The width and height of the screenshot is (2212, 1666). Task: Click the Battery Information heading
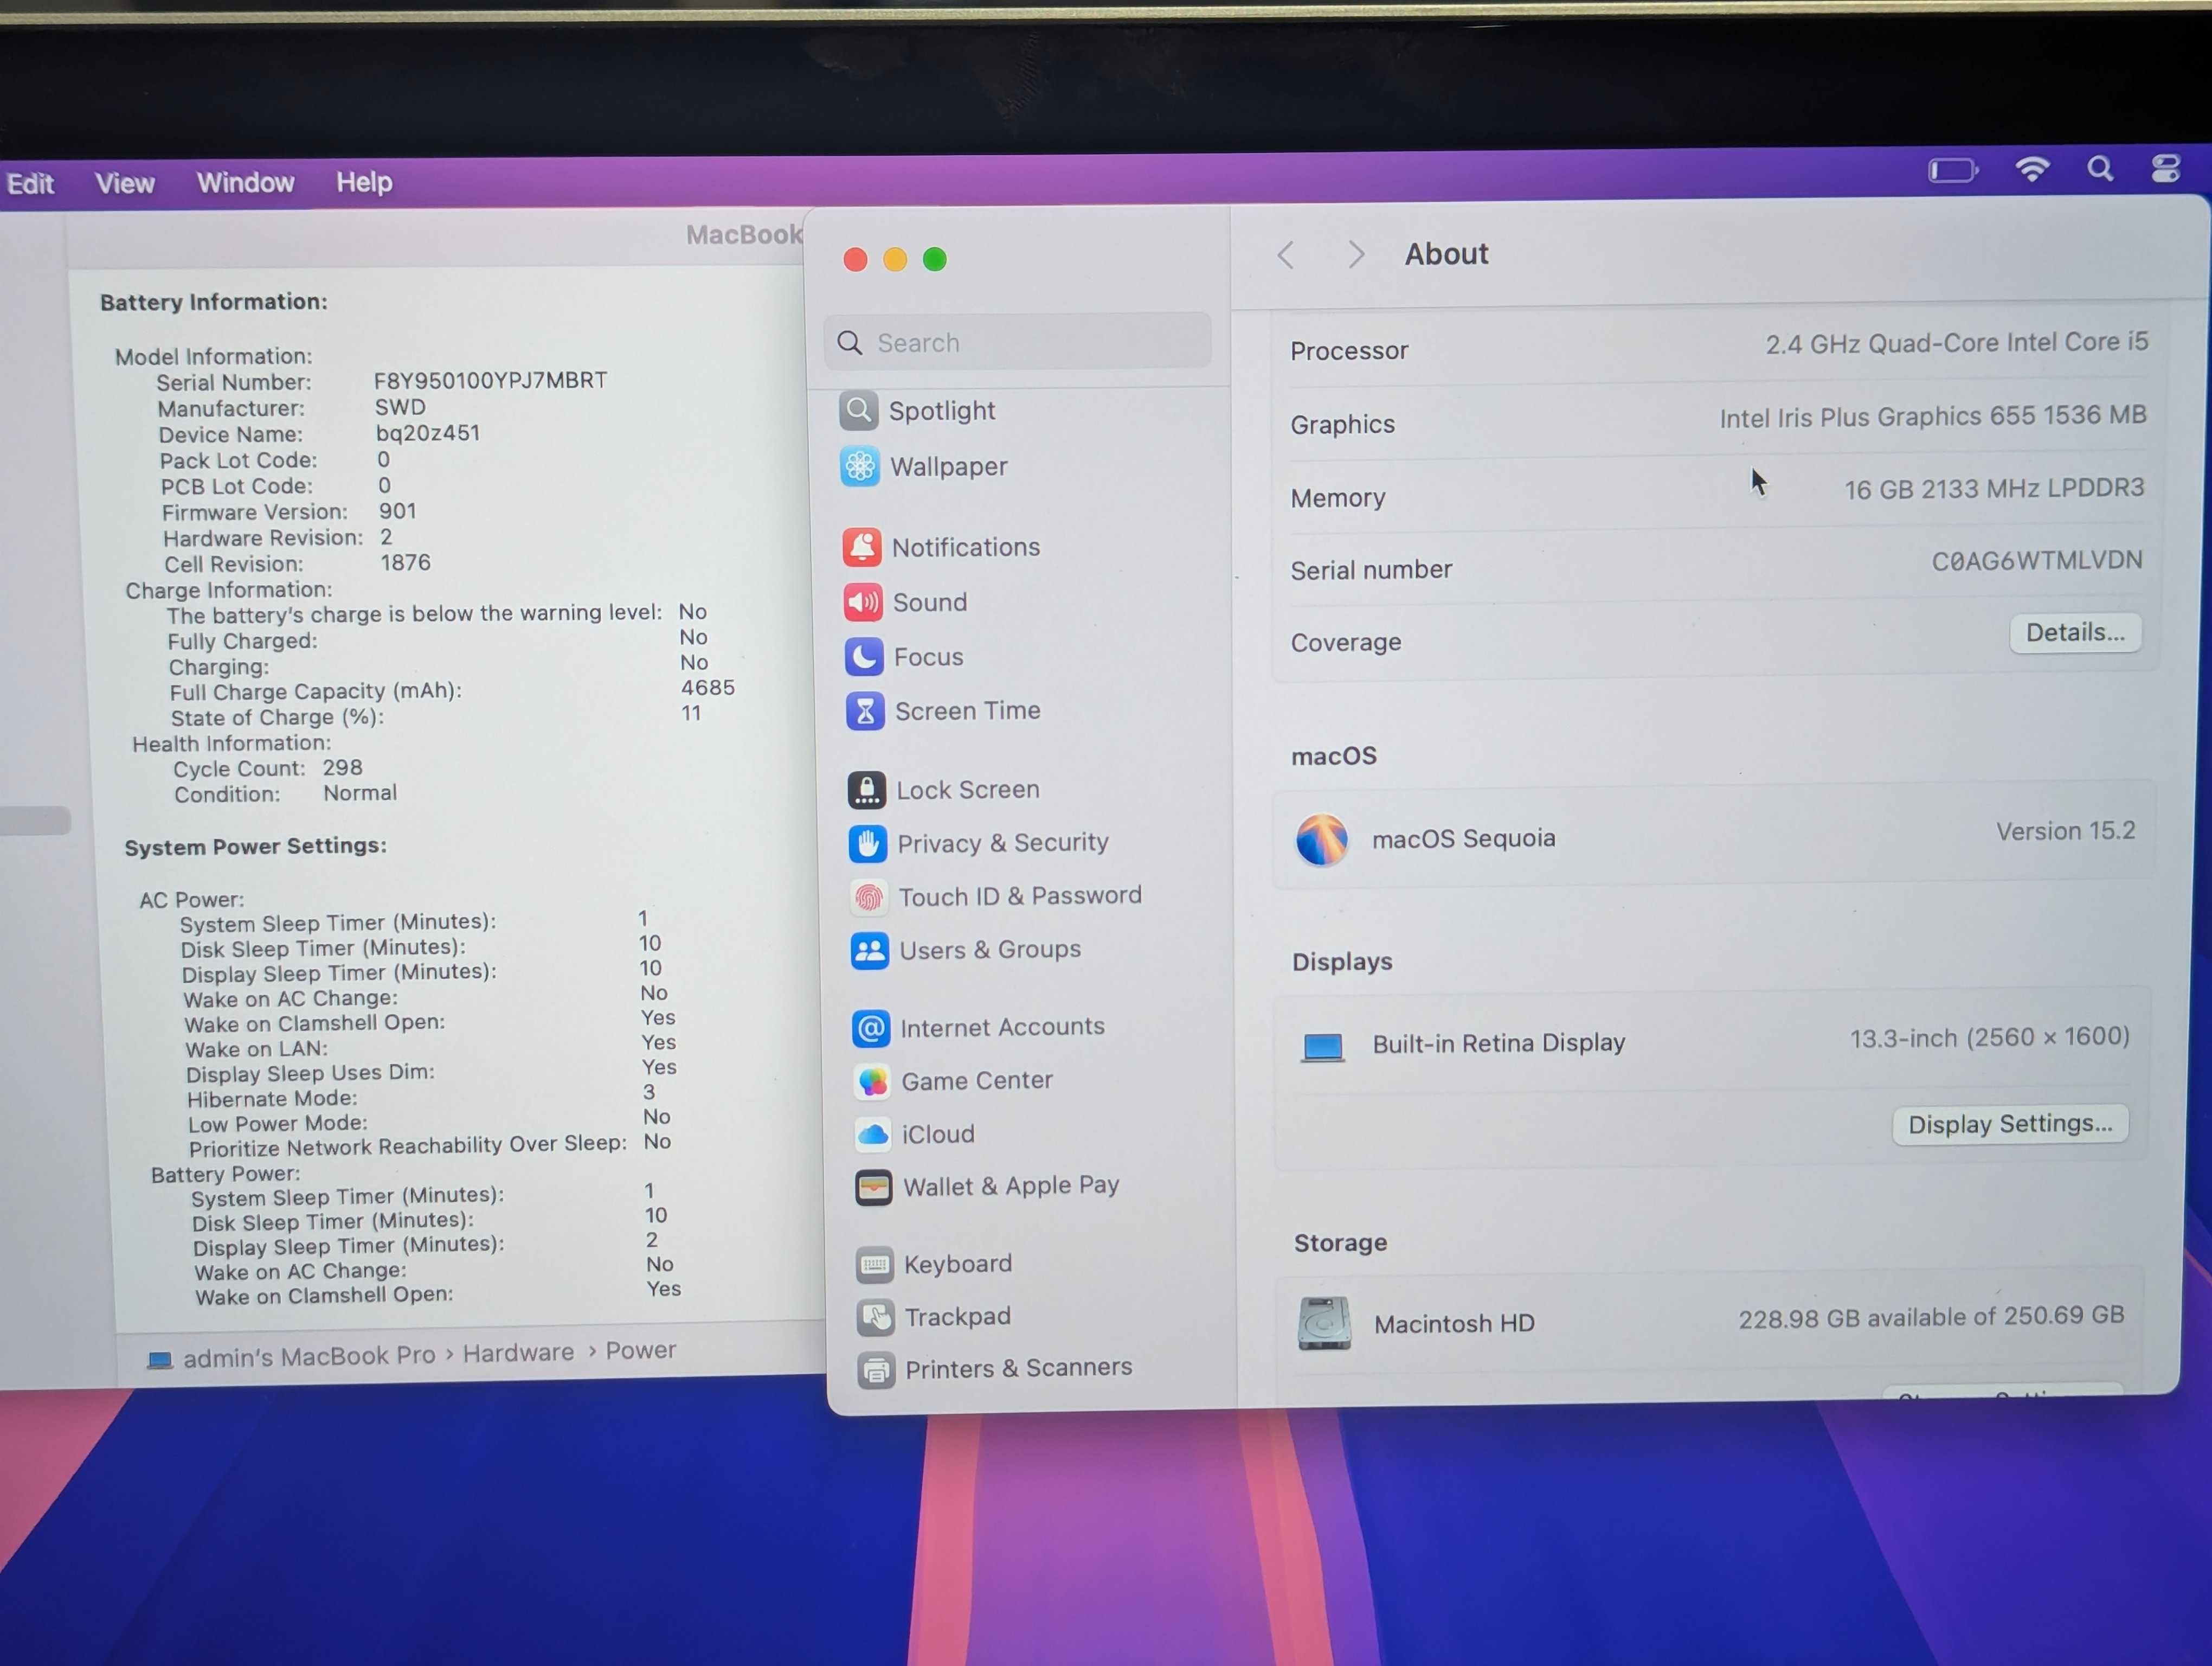[213, 302]
